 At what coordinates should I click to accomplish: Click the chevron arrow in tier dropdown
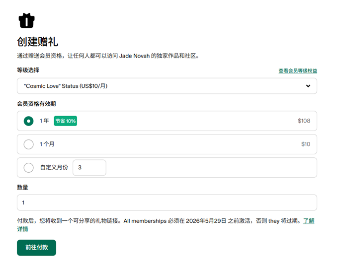(308, 86)
